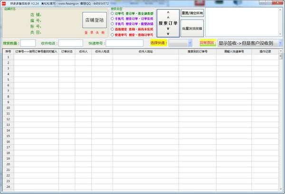285x194 pixels.
Task: Click the 搜索到的订单号 column header
Action: click(198, 52)
